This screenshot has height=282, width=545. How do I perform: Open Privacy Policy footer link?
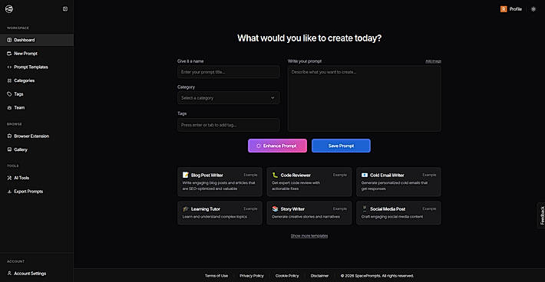252,276
